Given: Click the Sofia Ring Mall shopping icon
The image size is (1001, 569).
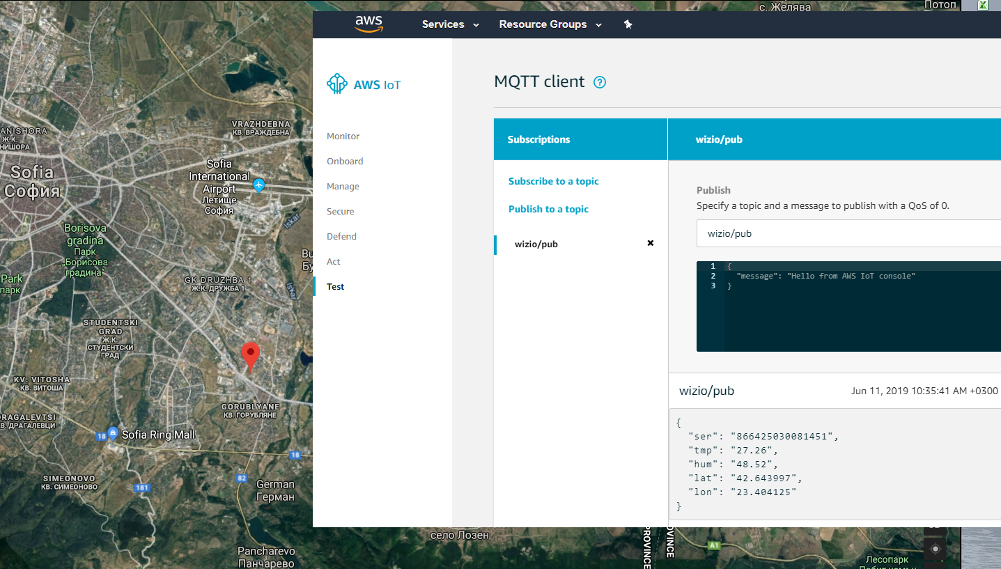Looking at the screenshot, I should click(x=113, y=433).
